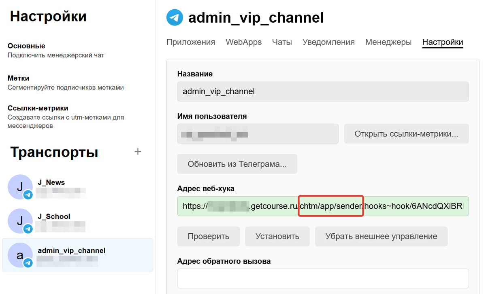The width and height of the screenshot is (486, 294).
Task: Open the Уведомления tab
Action: tap(328, 42)
